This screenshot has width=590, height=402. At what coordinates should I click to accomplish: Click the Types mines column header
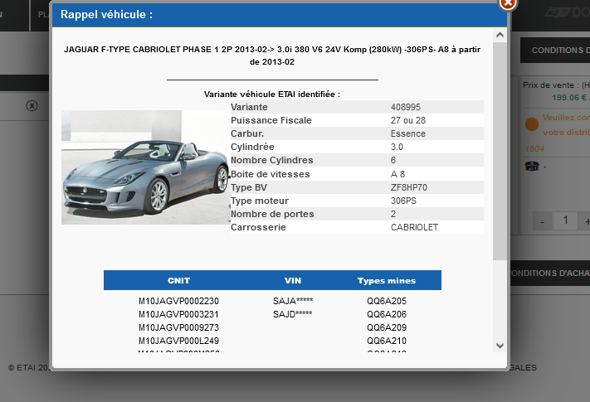pos(387,281)
